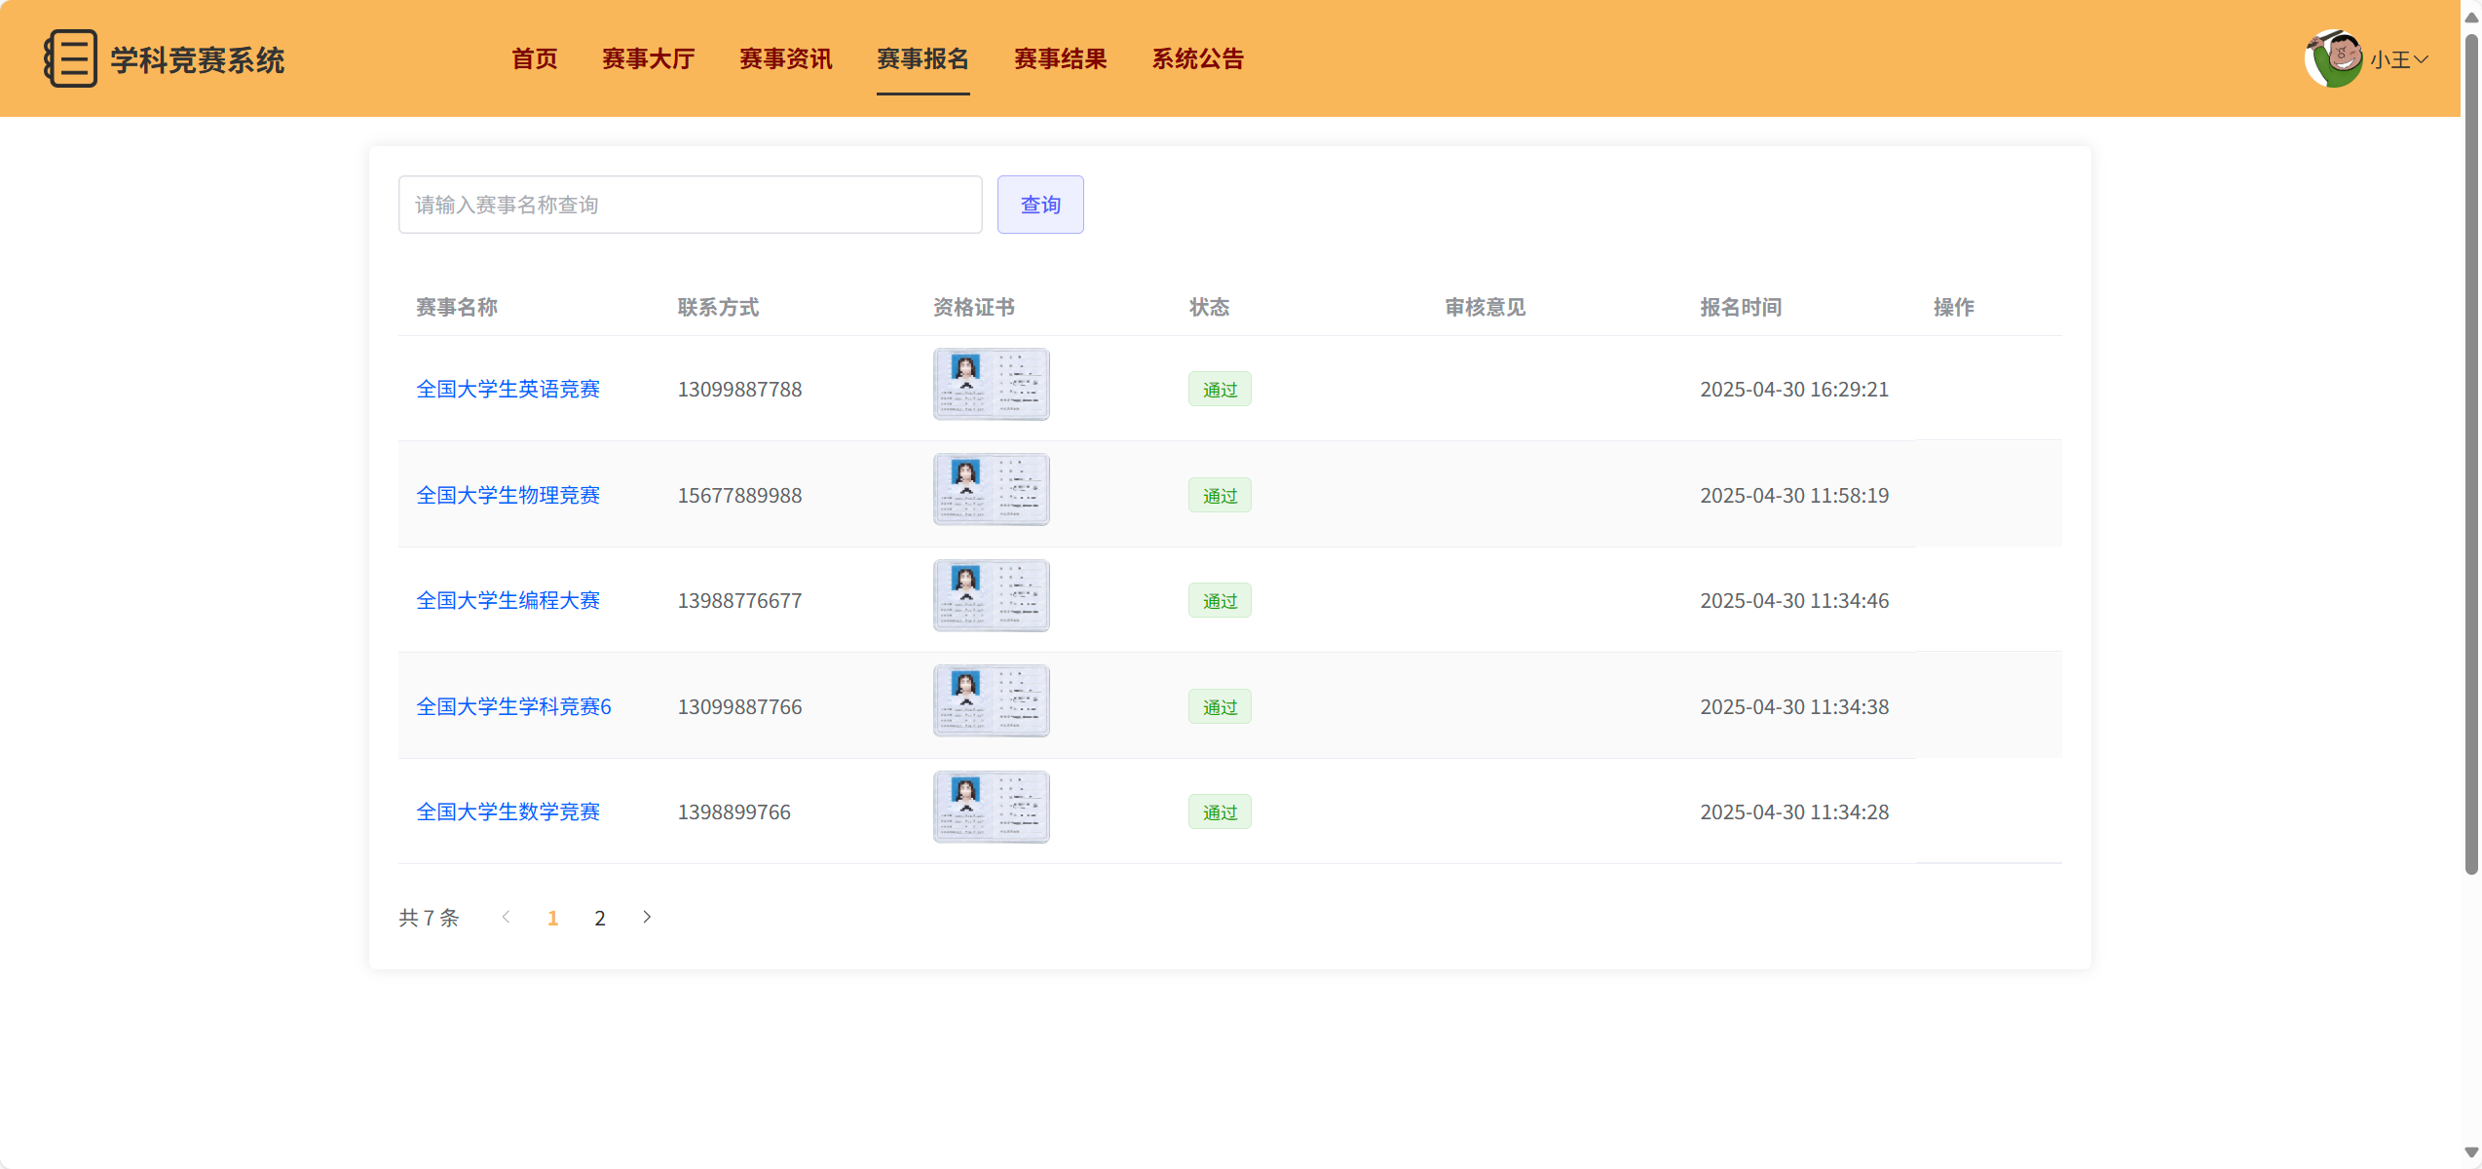Open 首页 navigation tab
The width and height of the screenshot is (2482, 1169).
535,58
